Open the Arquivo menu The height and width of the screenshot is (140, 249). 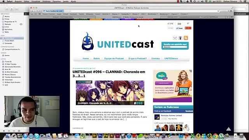coord(18,1)
